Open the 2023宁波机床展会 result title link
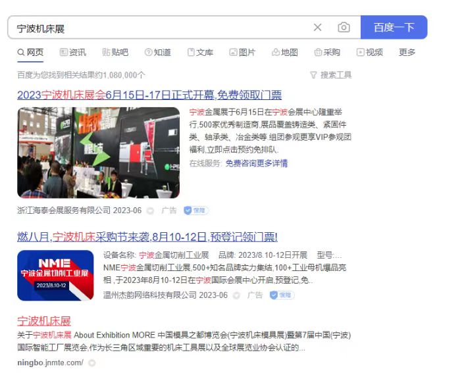Screen dimensions: 462x373 (x=149, y=95)
